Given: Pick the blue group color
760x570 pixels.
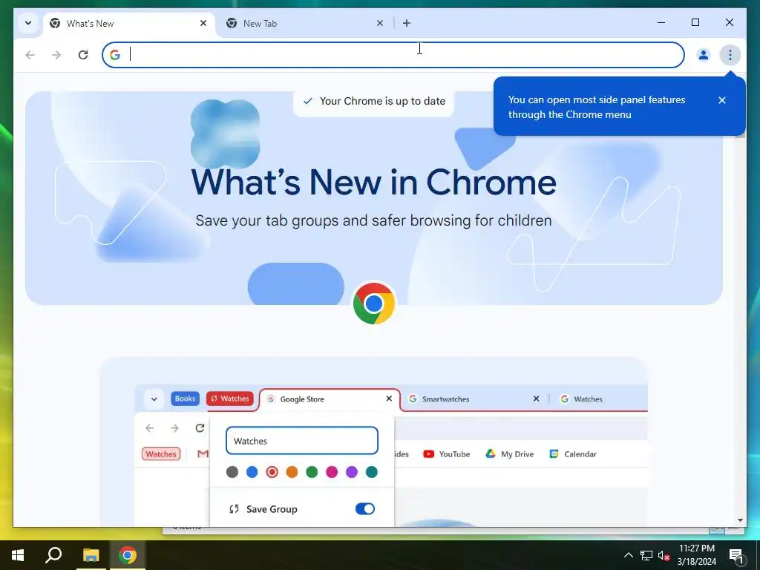Looking at the screenshot, I should pyautogui.click(x=252, y=472).
